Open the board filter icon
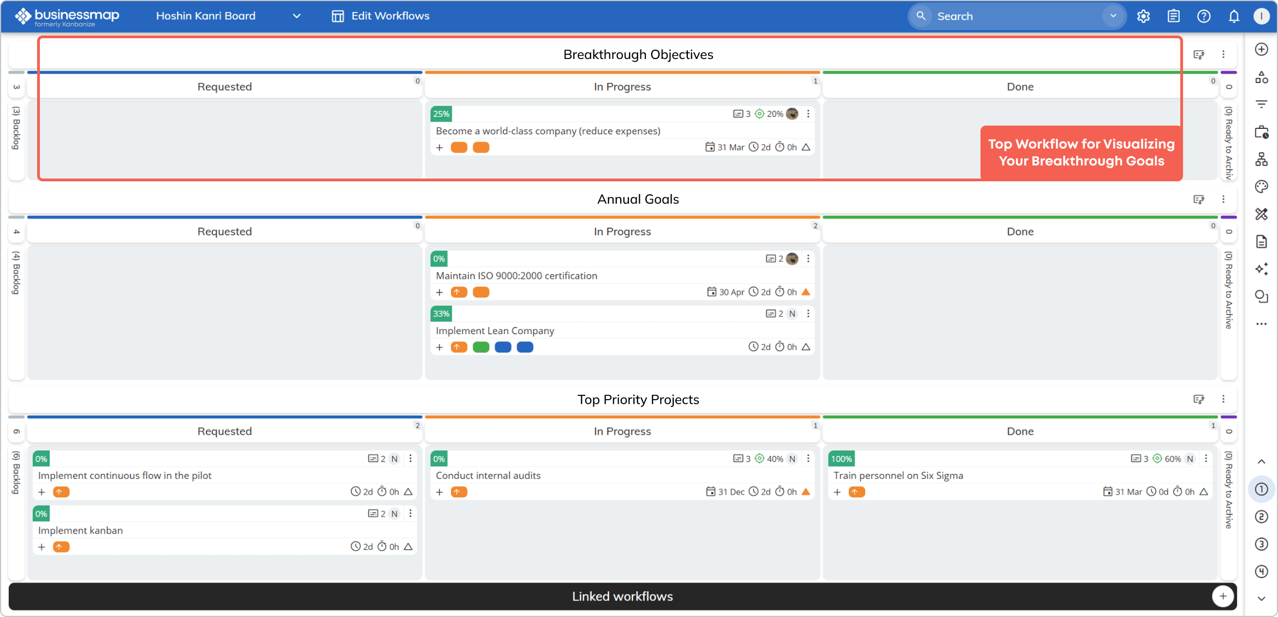Image resolution: width=1278 pixels, height=617 pixels. [1262, 104]
